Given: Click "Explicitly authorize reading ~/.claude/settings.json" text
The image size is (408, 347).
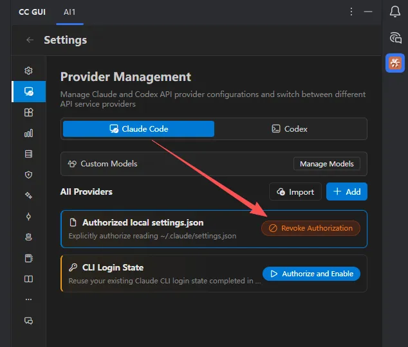Looking at the screenshot, I should [153, 236].
